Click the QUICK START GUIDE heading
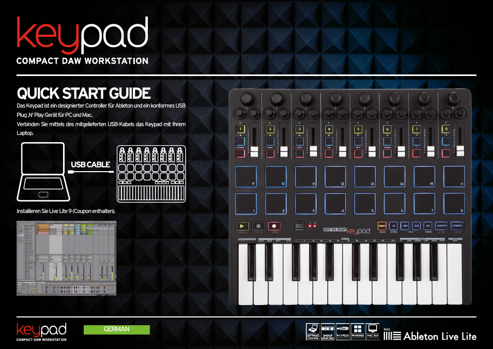 coord(84,94)
